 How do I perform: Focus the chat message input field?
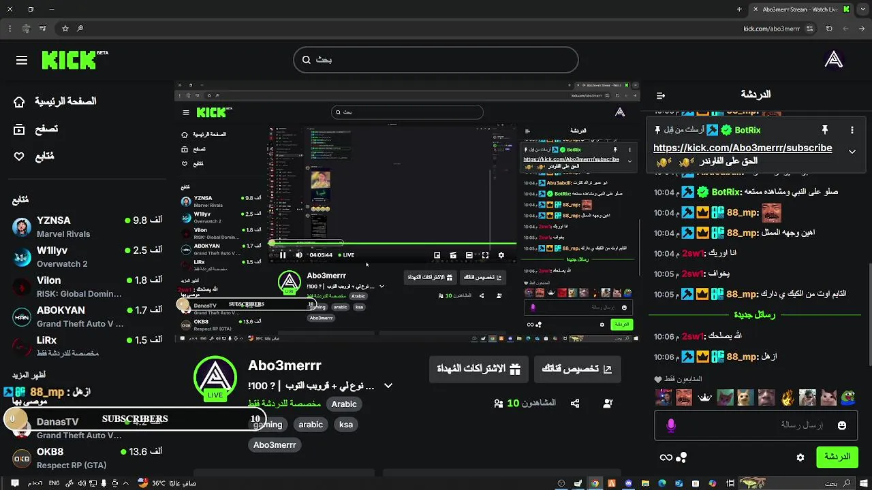pos(755,425)
